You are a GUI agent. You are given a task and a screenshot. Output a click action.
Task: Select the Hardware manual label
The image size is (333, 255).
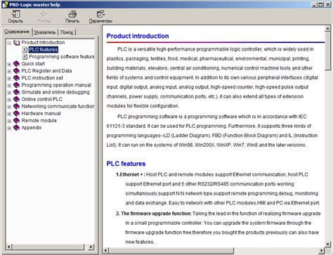(41, 113)
